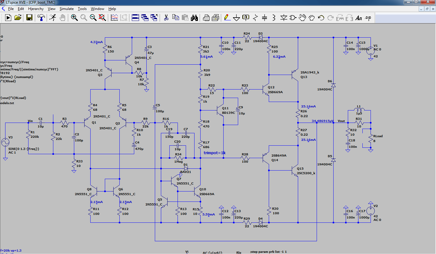436x254 pixels.
Task: Open the Hierarchy menu
Action: 36,9
